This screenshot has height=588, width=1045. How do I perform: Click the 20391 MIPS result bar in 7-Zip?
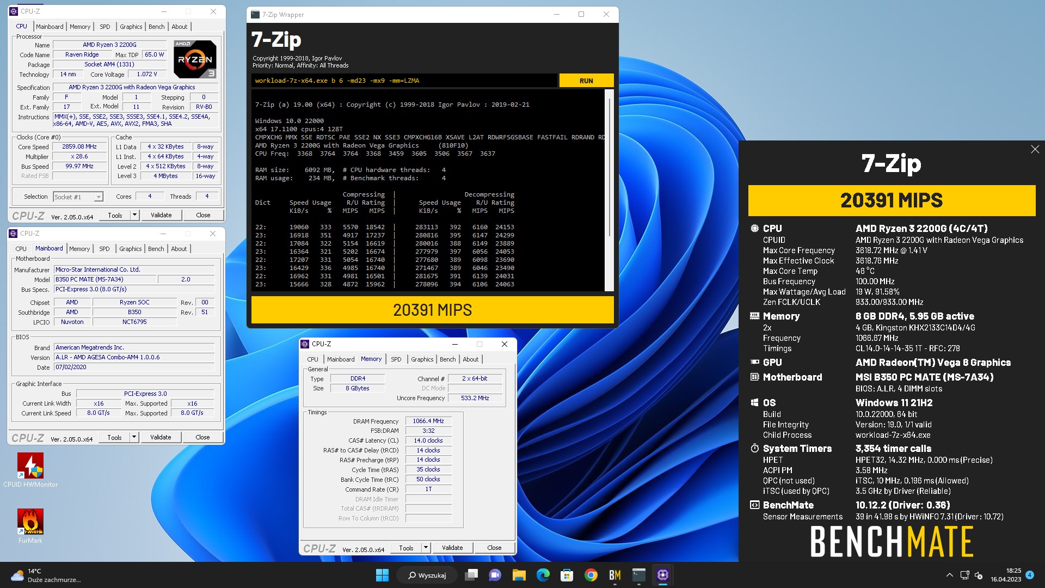pyautogui.click(x=432, y=310)
